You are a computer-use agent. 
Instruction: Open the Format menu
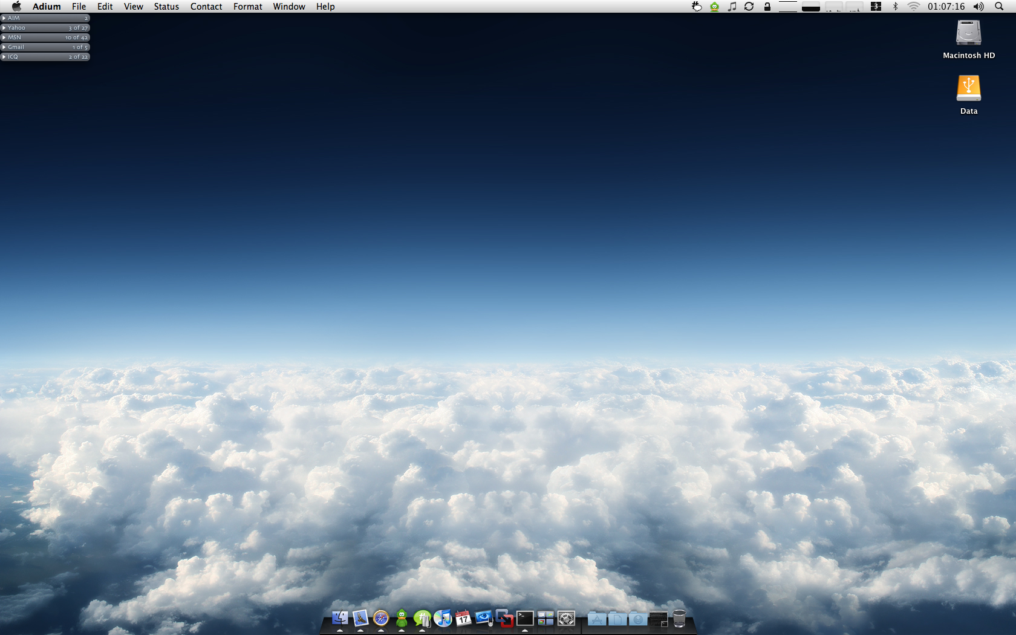click(247, 7)
